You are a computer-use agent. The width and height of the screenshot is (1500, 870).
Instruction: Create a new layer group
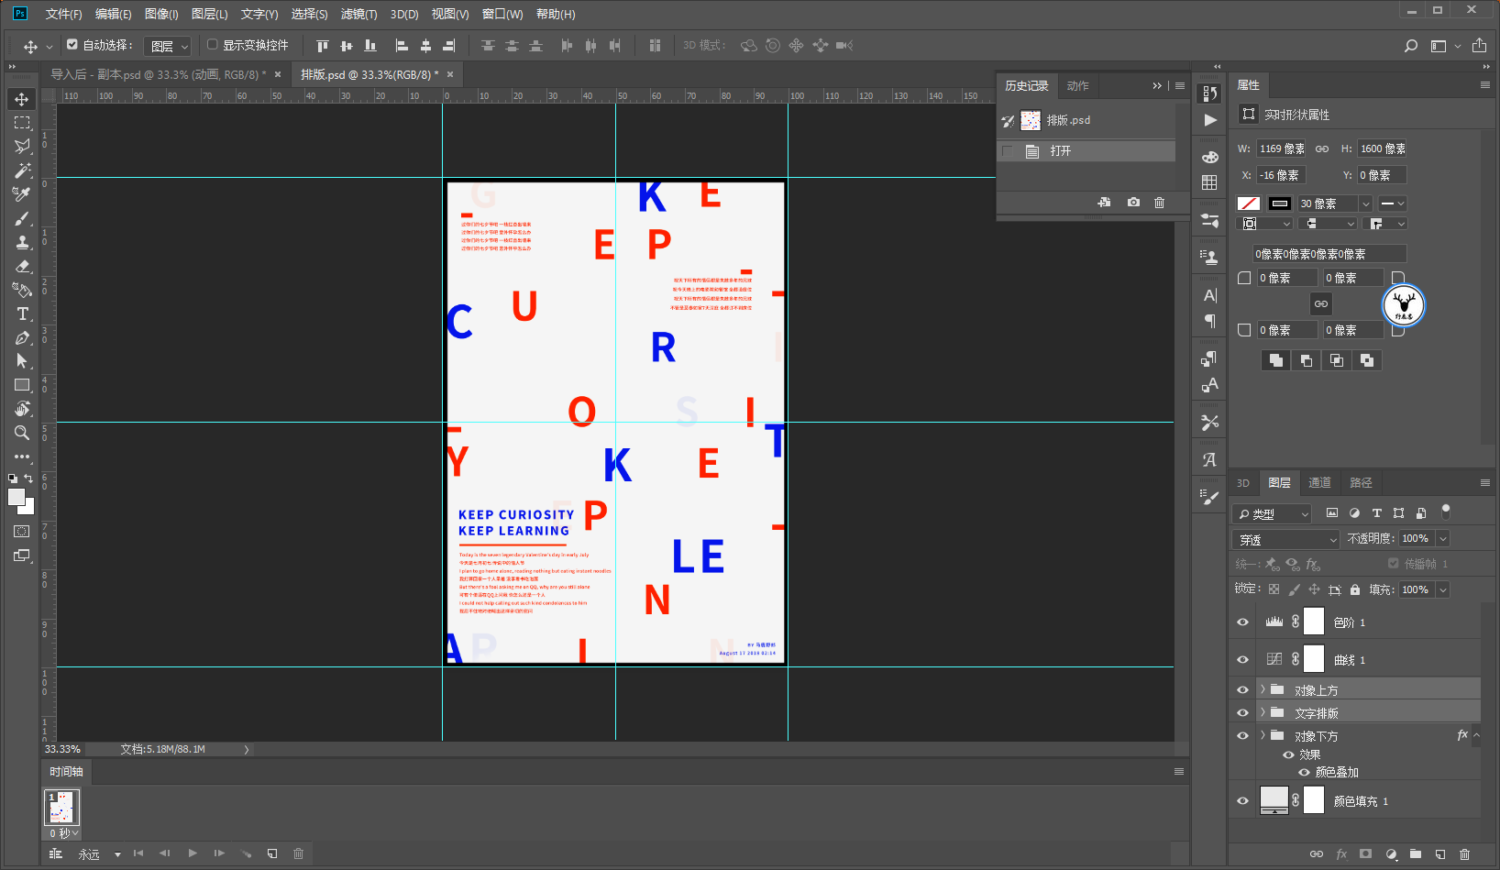(1415, 854)
